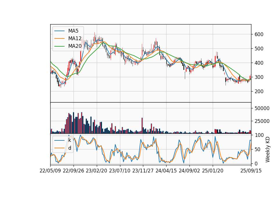
Task: Click the 23/02/20 date label
Action: (x=96, y=171)
